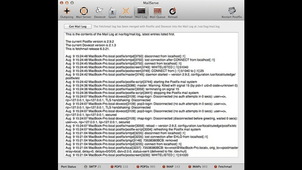Click the 'latest entries listed first' header line

click(120, 34)
